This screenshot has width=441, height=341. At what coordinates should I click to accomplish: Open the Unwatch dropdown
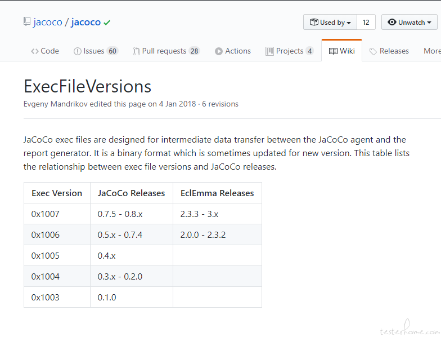coord(409,23)
